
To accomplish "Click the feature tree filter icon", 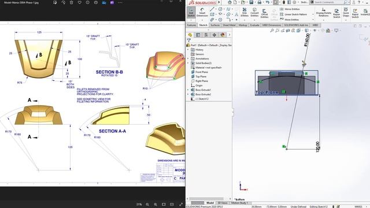I will coord(189,40).
